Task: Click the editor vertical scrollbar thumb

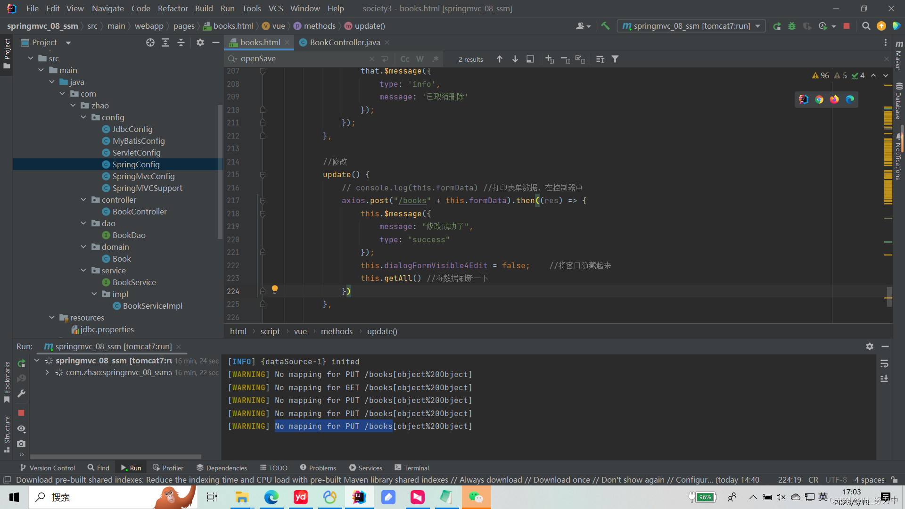Action: point(889,297)
